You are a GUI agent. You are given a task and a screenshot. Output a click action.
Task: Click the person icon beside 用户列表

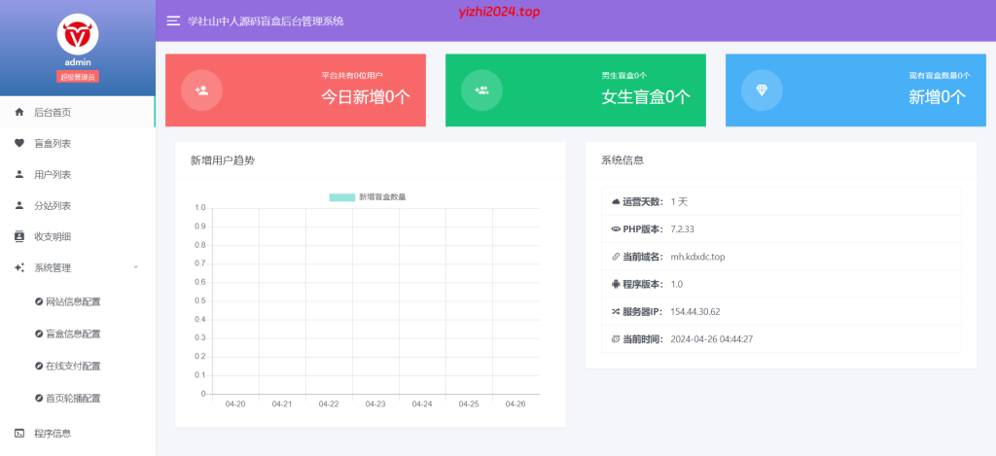(x=19, y=174)
